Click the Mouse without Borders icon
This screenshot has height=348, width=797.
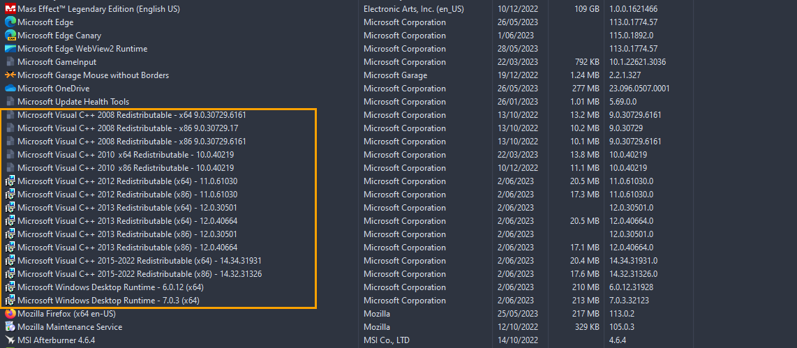click(x=10, y=75)
